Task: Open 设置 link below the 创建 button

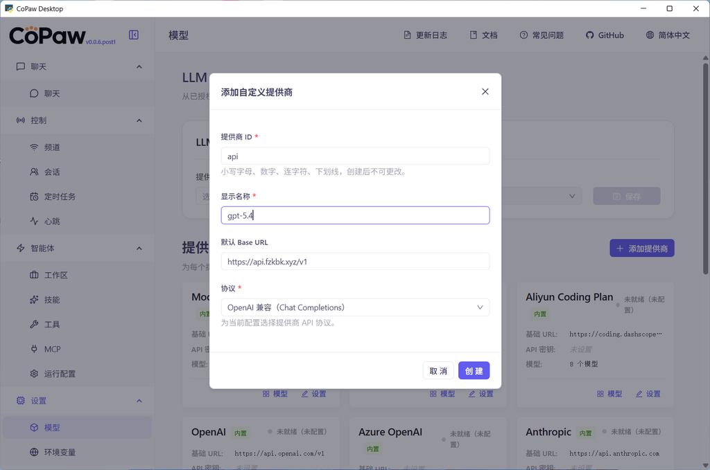Action: pyautogui.click(x=481, y=394)
